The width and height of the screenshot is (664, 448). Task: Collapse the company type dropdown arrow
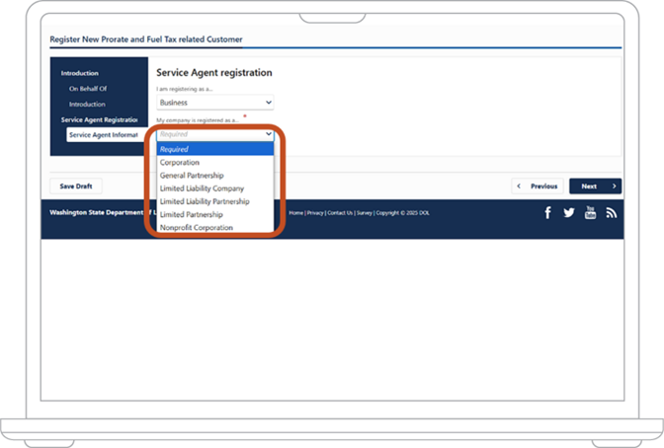pyautogui.click(x=269, y=134)
